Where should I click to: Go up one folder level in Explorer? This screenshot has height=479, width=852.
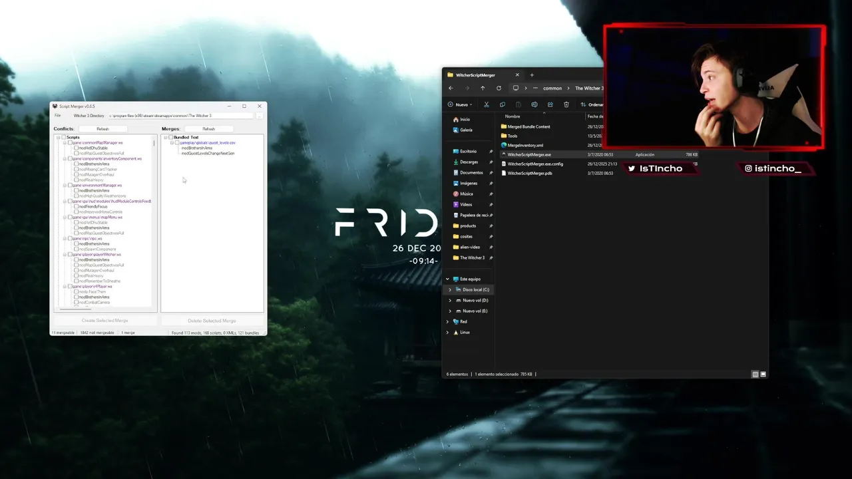[x=483, y=88]
